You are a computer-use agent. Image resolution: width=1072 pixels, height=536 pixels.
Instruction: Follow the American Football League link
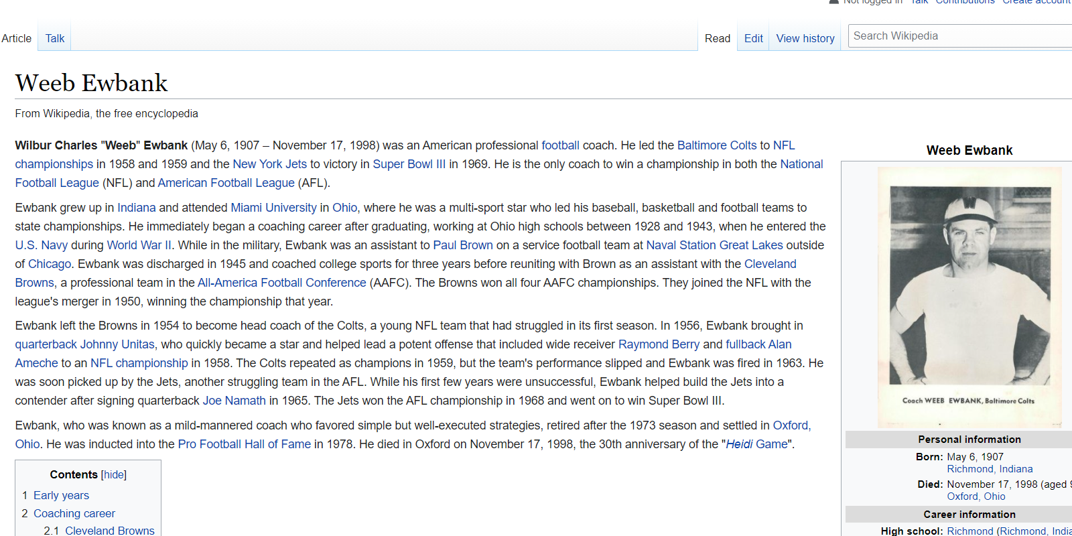click(226, 183)
